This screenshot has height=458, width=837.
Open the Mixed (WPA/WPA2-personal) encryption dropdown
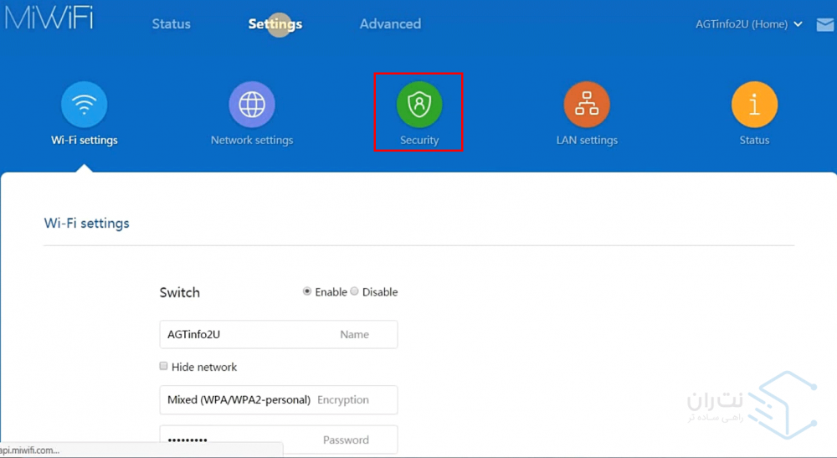(x=278, y=400)
